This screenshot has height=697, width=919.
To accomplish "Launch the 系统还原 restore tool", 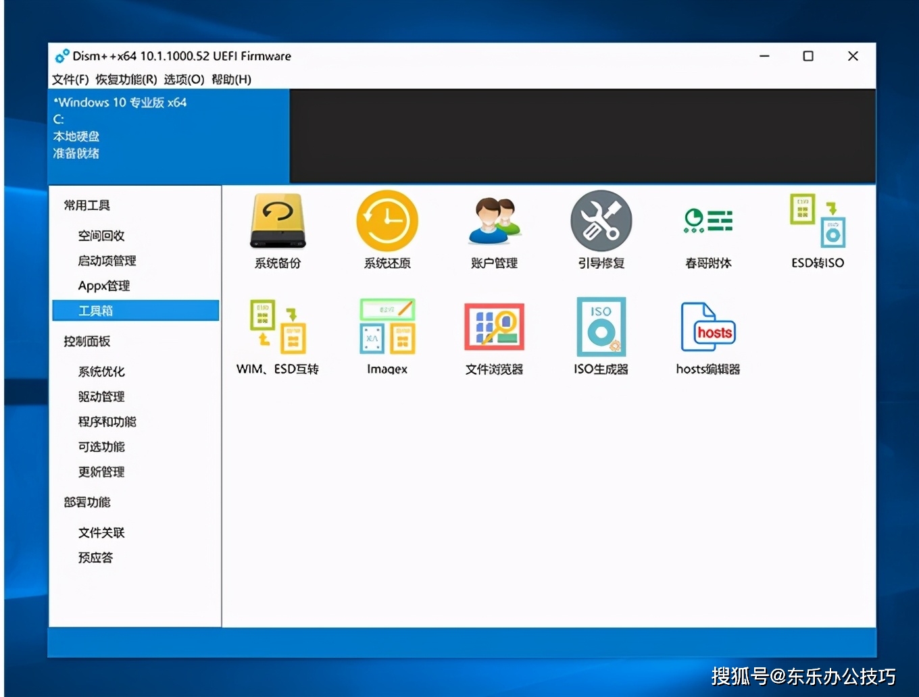I will 387,221.
